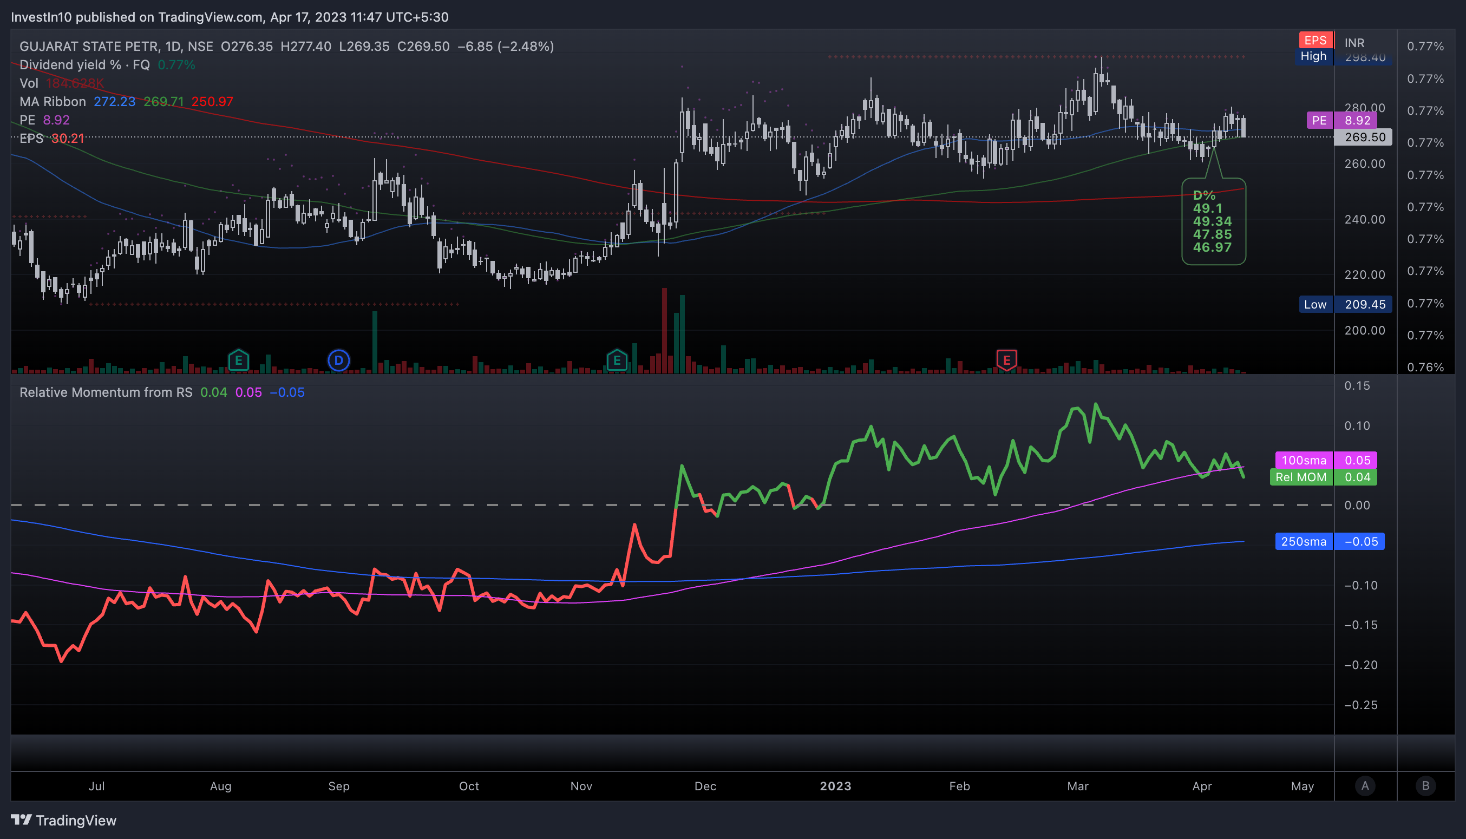
Task: Click the High 298.40 axis label
Action: 1343,56
